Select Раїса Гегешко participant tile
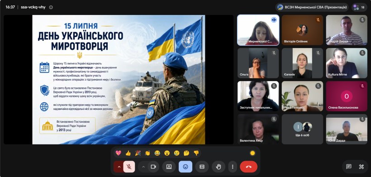The height and width of the screenshot is (177, 371). 302,96
